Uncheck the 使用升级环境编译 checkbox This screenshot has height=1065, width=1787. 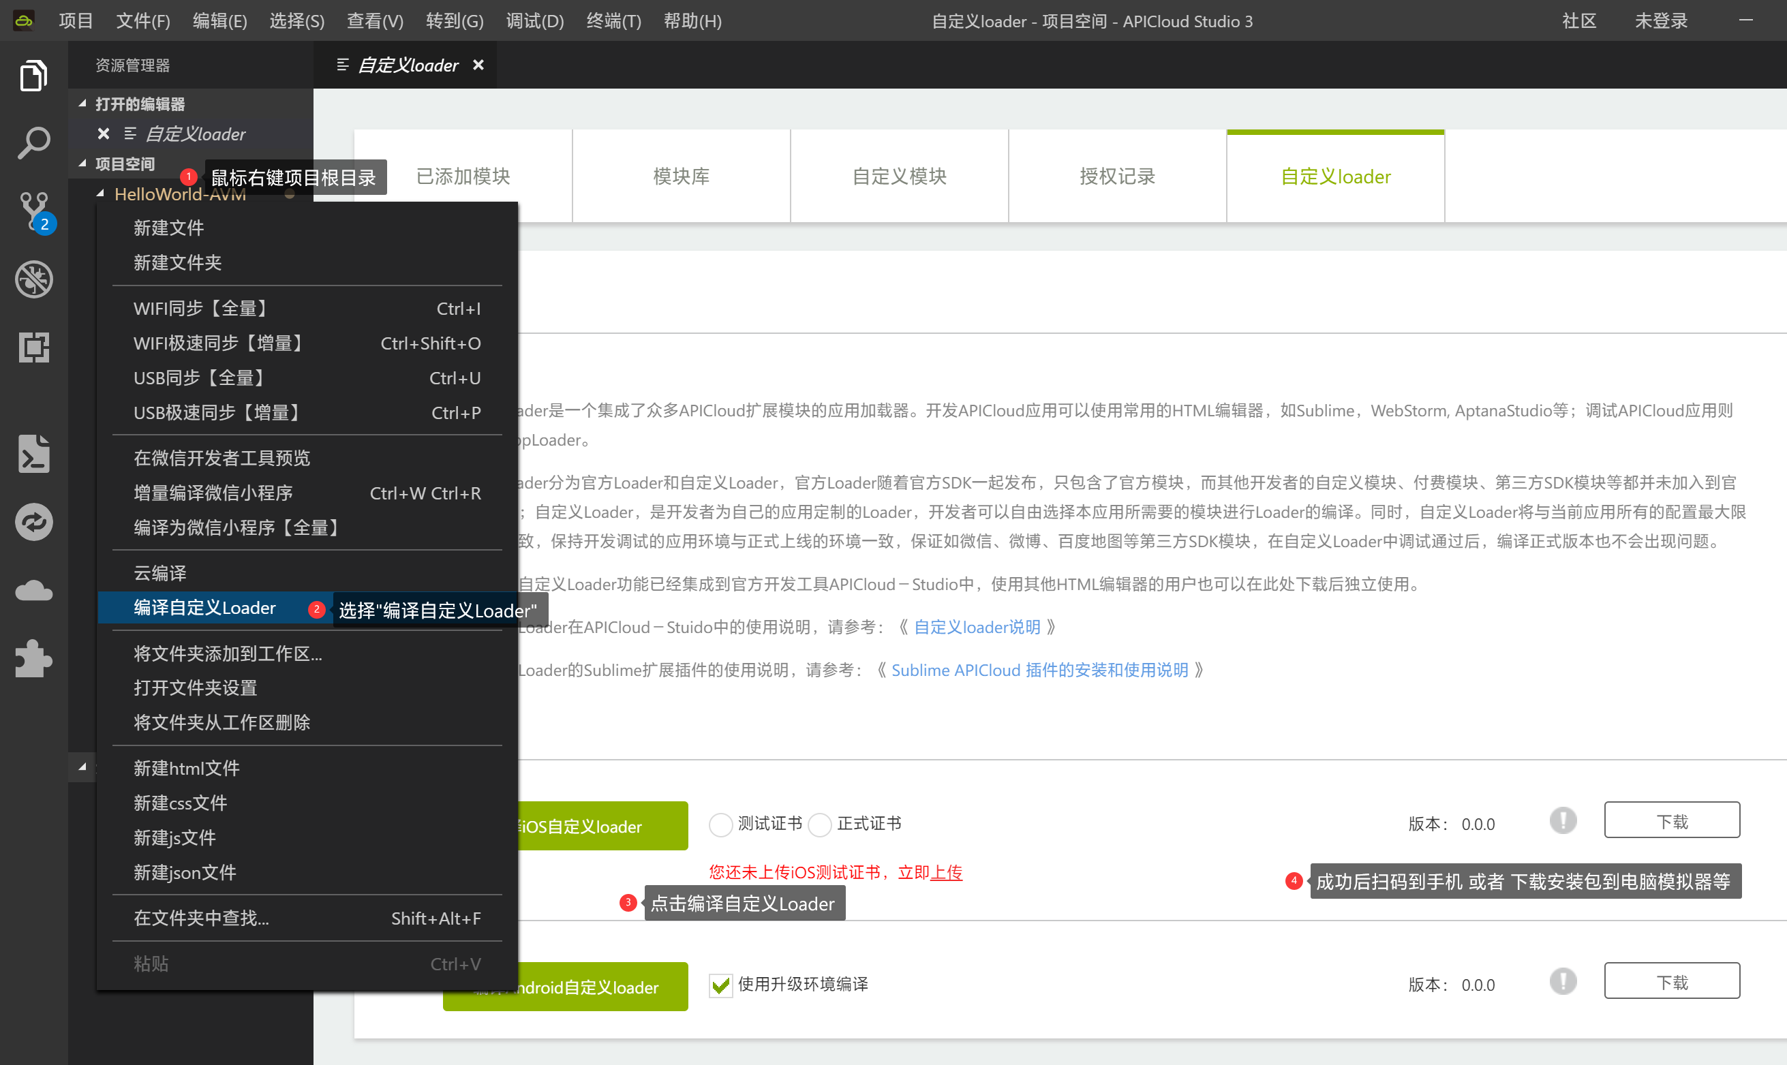[720, 985]
